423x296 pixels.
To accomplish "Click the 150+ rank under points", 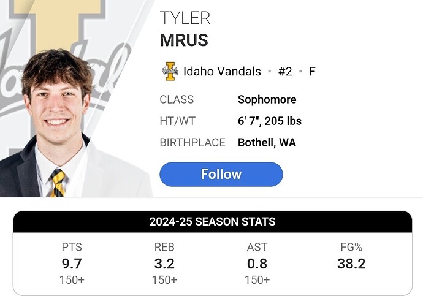I will tap(72, 280).
